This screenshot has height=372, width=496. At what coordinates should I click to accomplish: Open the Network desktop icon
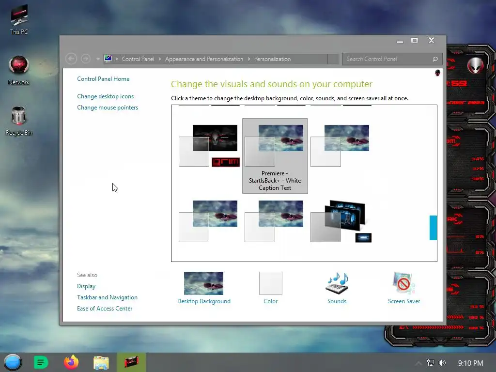(19, 70)
